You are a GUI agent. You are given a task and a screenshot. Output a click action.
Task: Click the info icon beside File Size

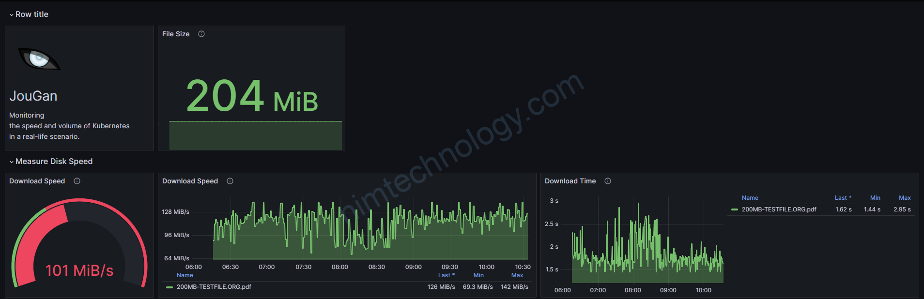point(201,34)
